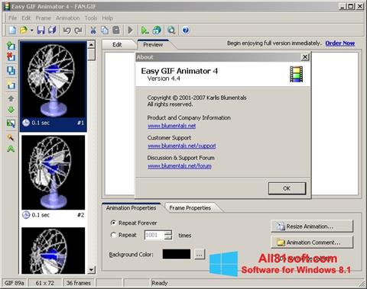The image size is (367, 289).
Task: Select the Repeat Forever radio button
Action: [x=113, y=223]
